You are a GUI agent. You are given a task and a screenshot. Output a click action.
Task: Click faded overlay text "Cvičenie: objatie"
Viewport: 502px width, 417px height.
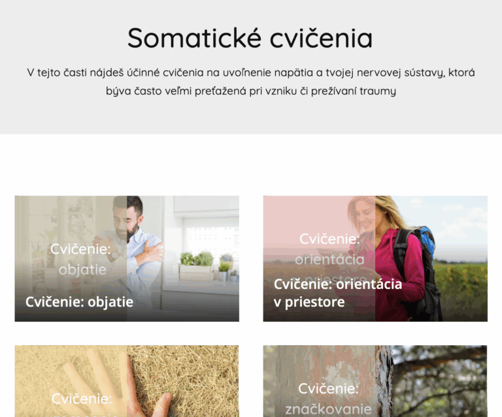(81, 259)
